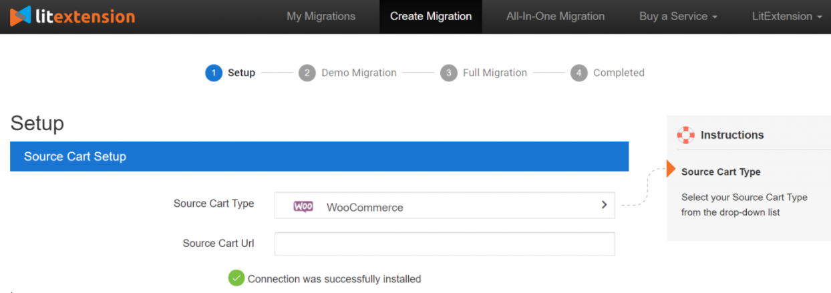The height and width of the screenshot is (293, 831).
Task: Open the My Migrations tab
Action: pos(321,16)
